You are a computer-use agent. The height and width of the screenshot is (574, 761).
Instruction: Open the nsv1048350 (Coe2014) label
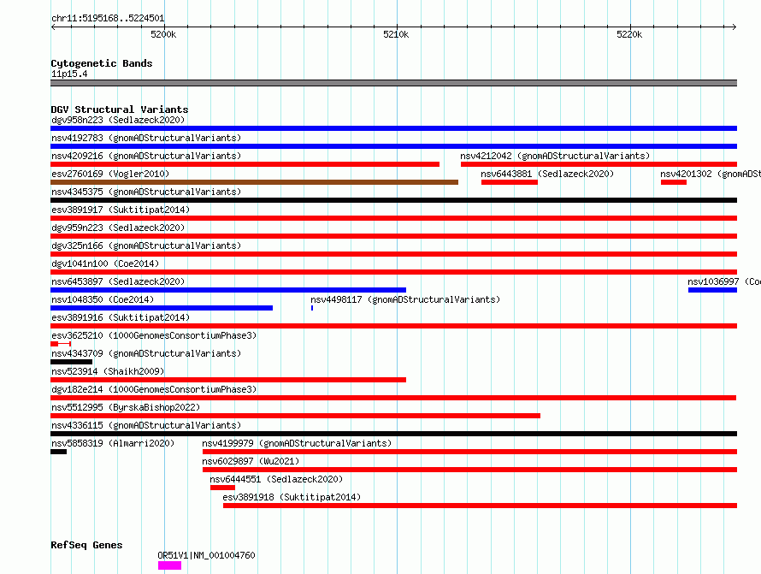[x=103, y=299]
